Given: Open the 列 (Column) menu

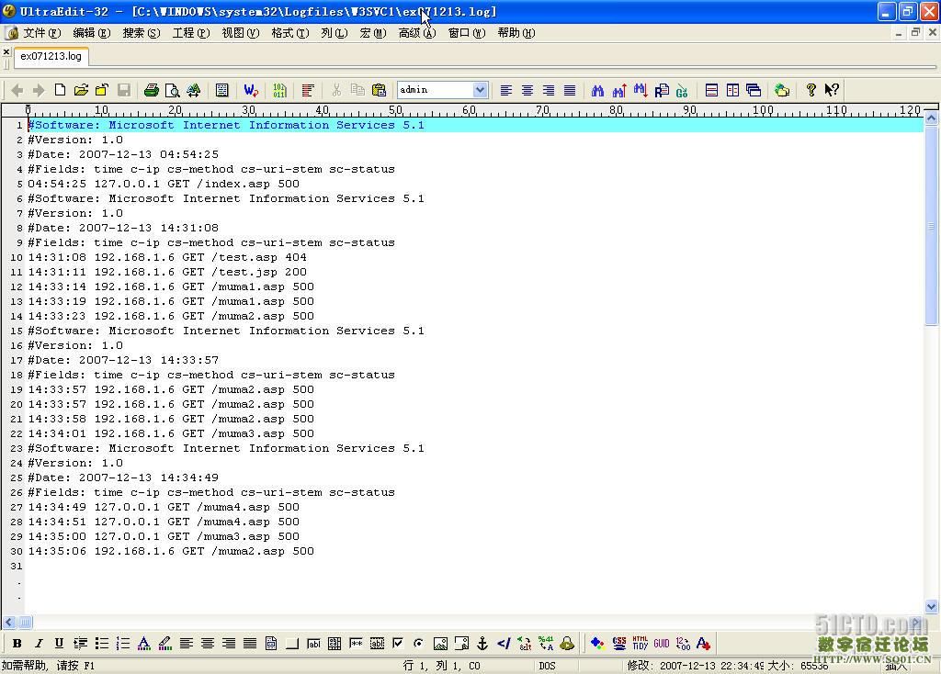Looking at the screenshot, I should point(334,33).
